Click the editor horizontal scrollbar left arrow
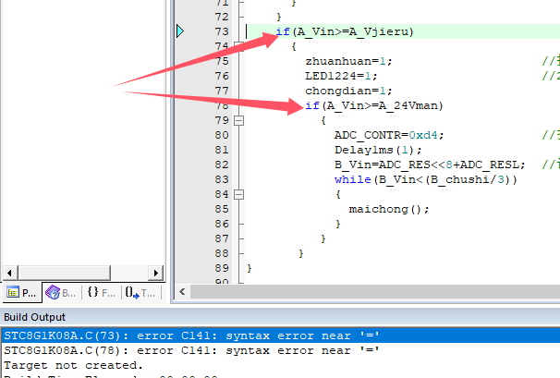This screenshot has width=560, height=378. (x=182, y=291)
